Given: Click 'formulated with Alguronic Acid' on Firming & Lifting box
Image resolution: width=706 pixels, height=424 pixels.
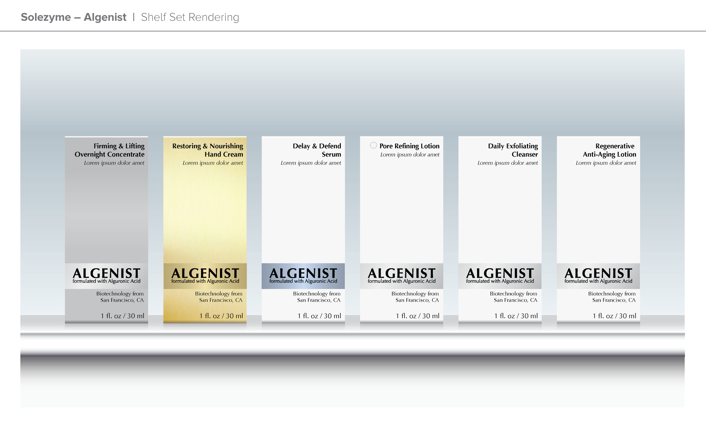Looking at the screenshot, I should (106, 281).
